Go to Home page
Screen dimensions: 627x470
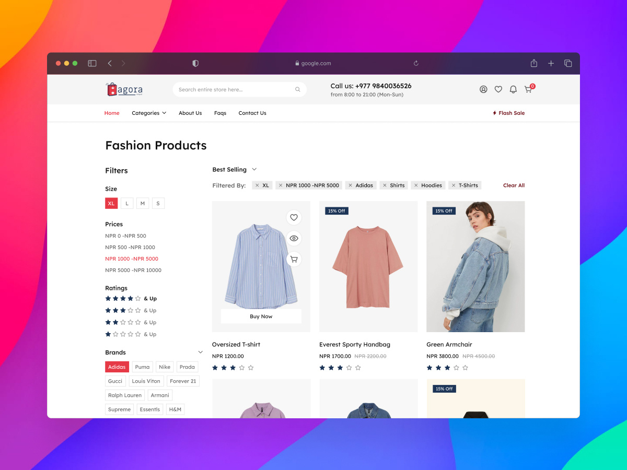[x=112, y=113]
